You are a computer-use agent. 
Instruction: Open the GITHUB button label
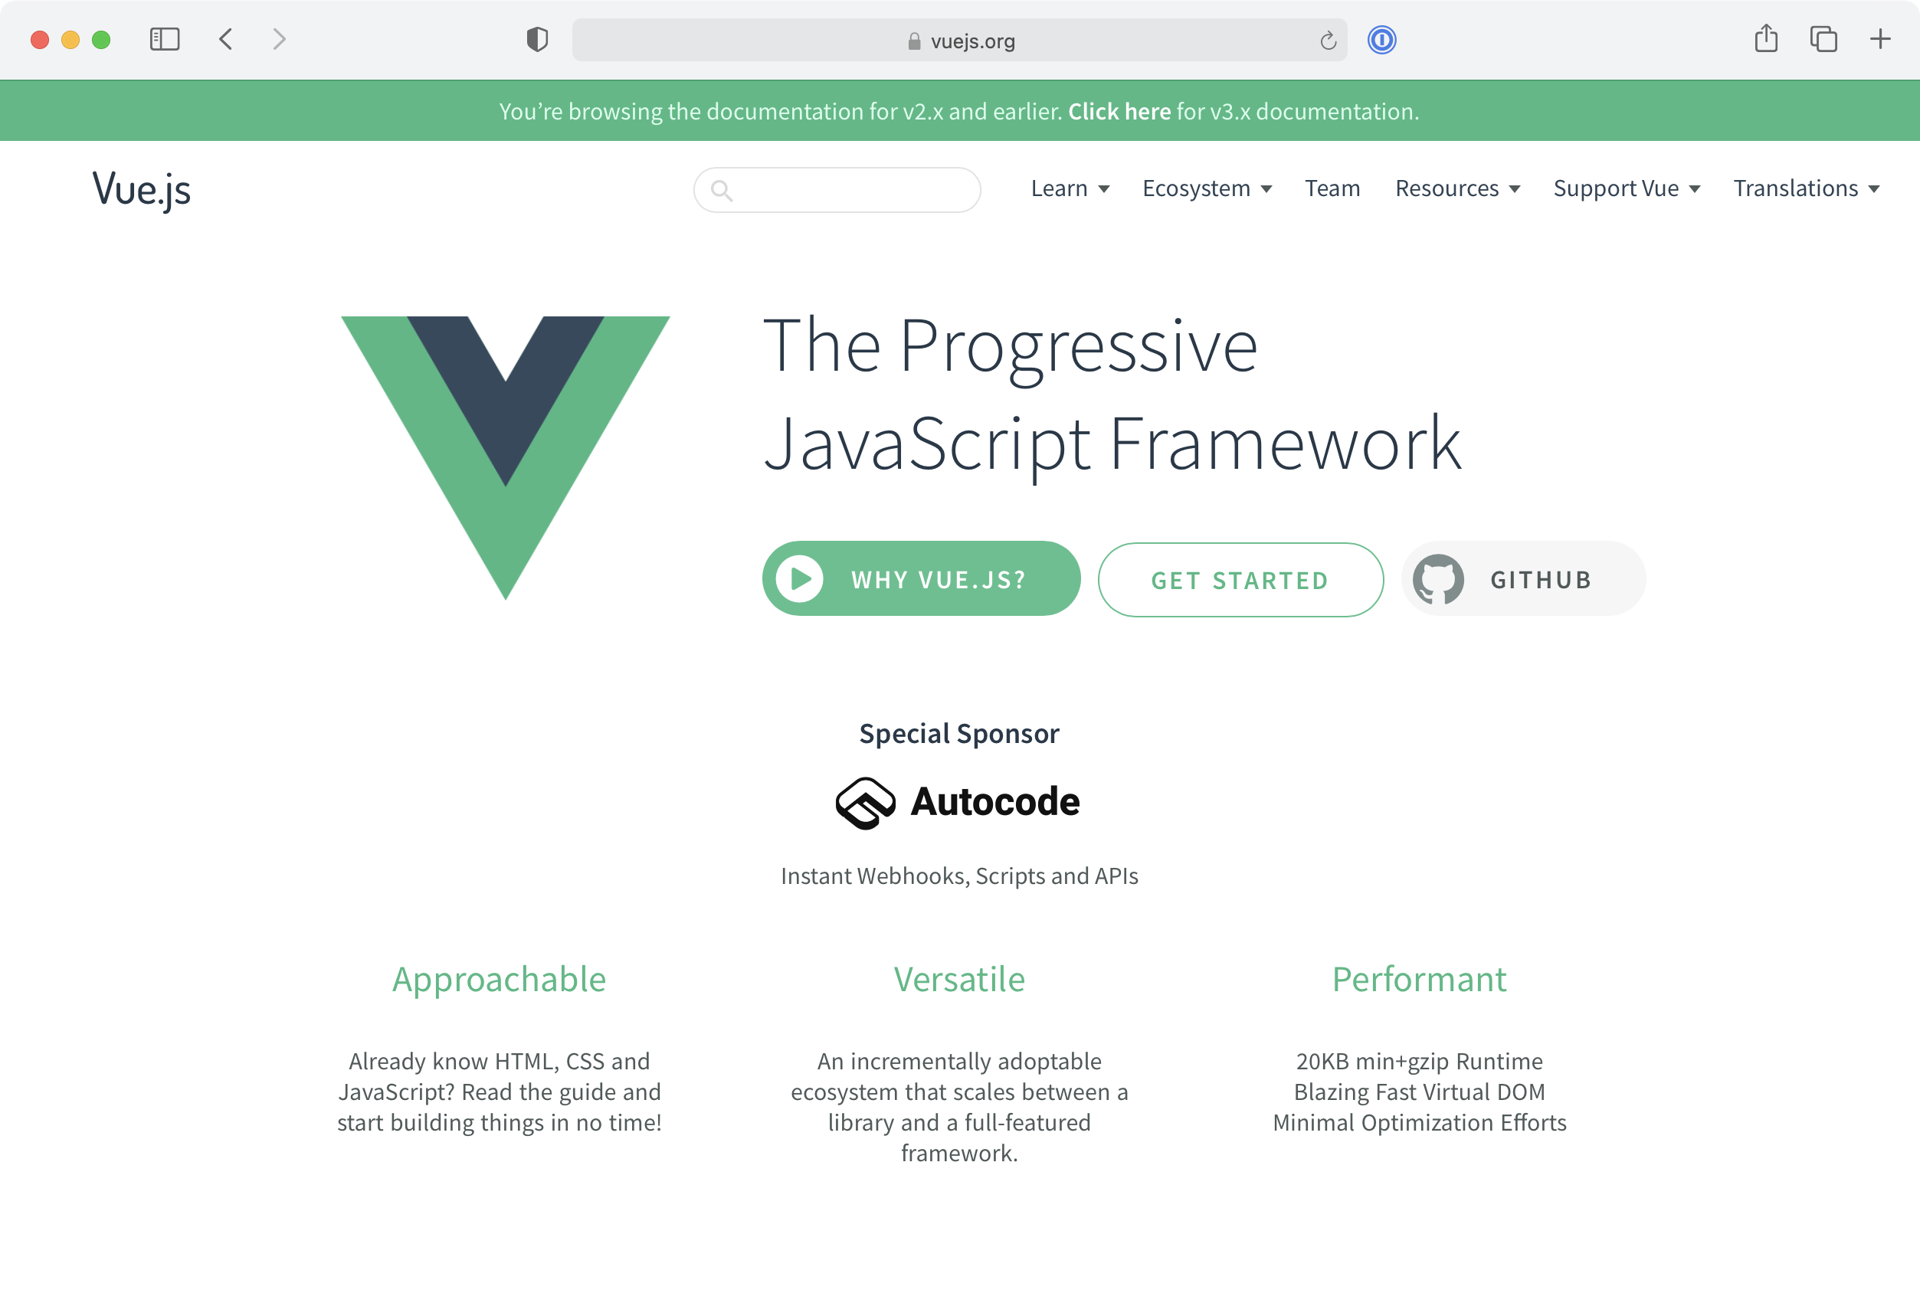coord(1541,580)
